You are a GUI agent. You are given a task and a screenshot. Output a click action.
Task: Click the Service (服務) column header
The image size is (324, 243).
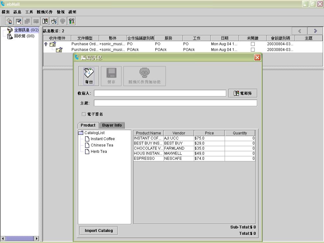(x=168, y=38)
